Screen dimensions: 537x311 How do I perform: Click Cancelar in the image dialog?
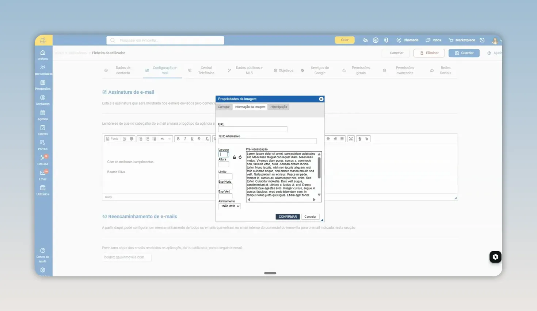pyautogui.click(x=310, y=217)
